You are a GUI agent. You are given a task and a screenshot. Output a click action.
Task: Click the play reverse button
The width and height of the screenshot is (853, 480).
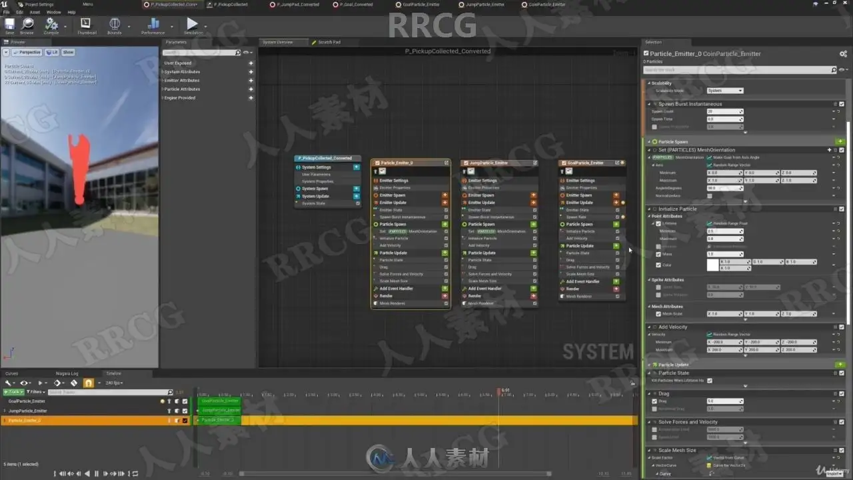88,473
